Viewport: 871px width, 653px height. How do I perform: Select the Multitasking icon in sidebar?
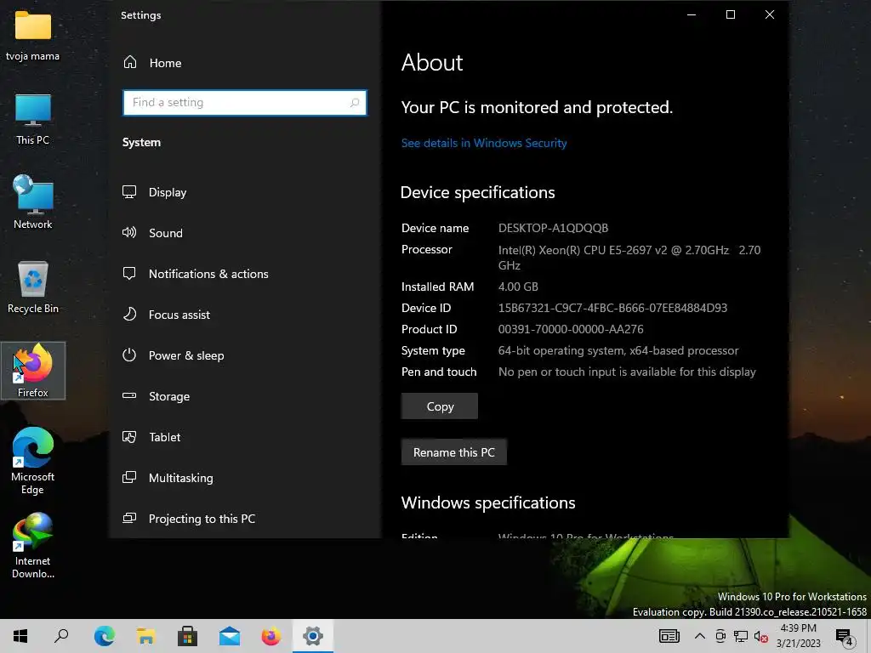pos(129,478)
